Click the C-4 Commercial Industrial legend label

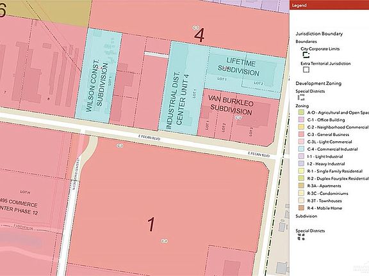[x=332, y=149]
